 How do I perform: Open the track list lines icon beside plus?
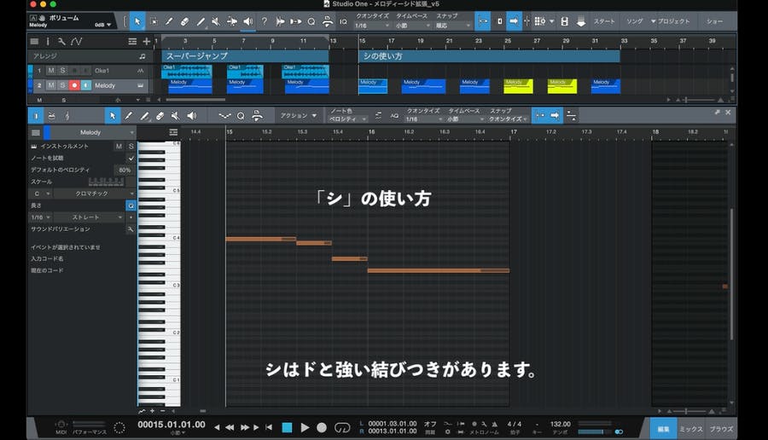132,42
